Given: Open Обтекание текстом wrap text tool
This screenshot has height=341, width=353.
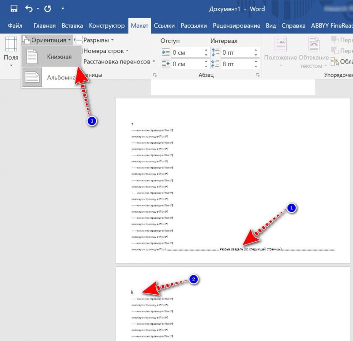Looking at the screenshot, I should tap(314, 52).
